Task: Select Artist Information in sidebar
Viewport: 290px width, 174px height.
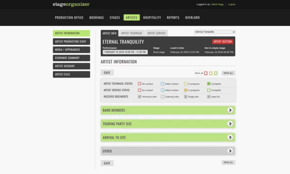Action: click(x=72, y=33)
